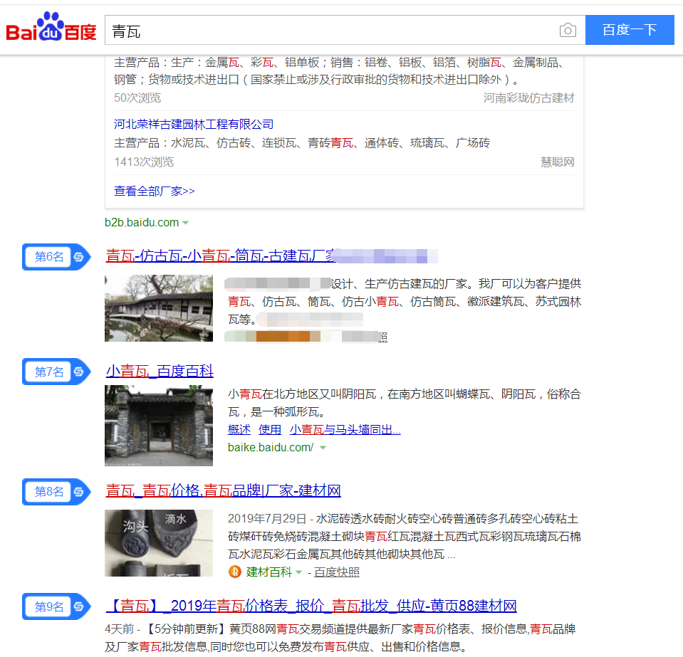The image size is (683, 657).
Task: Open the garden wall thumbnail image
Action: (159, 308)
